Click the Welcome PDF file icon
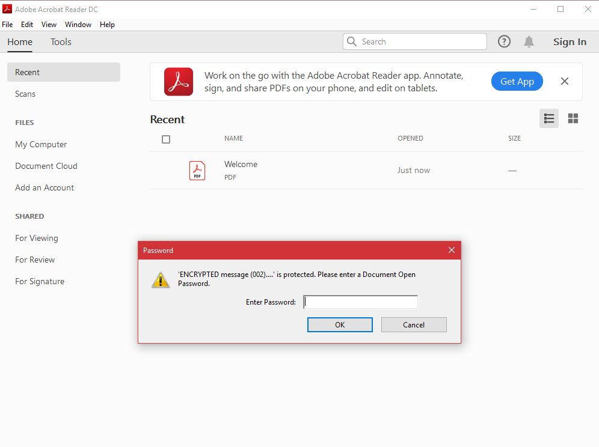The width and height of the screenshot is (599, 447). click(x=197, y=171)
